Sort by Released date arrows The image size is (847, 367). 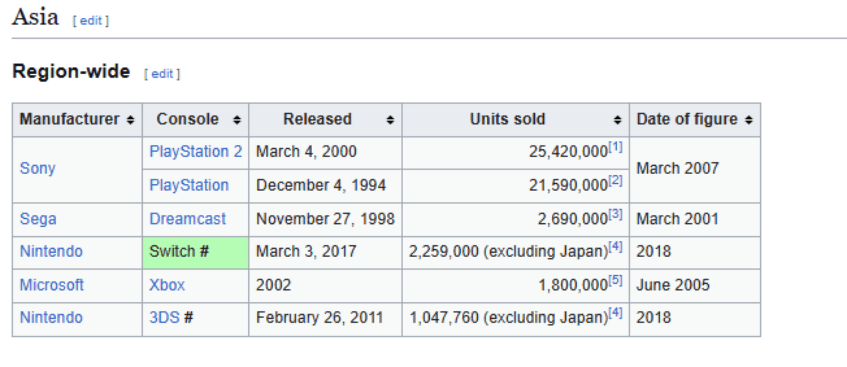pyautogui.click(x=390, y=120)
